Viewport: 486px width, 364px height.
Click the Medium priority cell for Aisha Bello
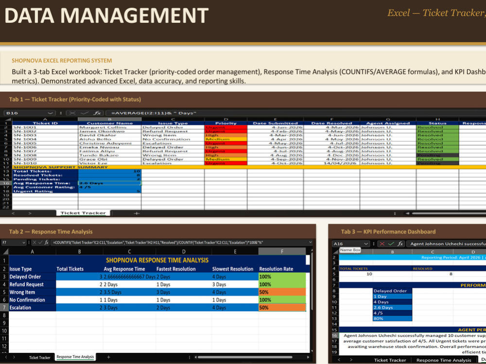[226, 139]
